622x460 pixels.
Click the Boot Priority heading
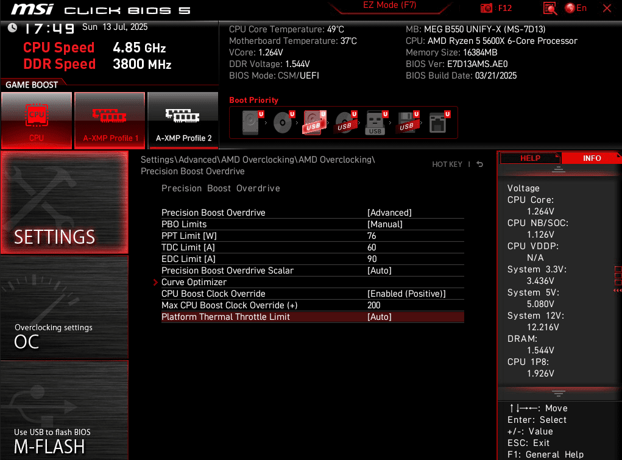(253, 100)
